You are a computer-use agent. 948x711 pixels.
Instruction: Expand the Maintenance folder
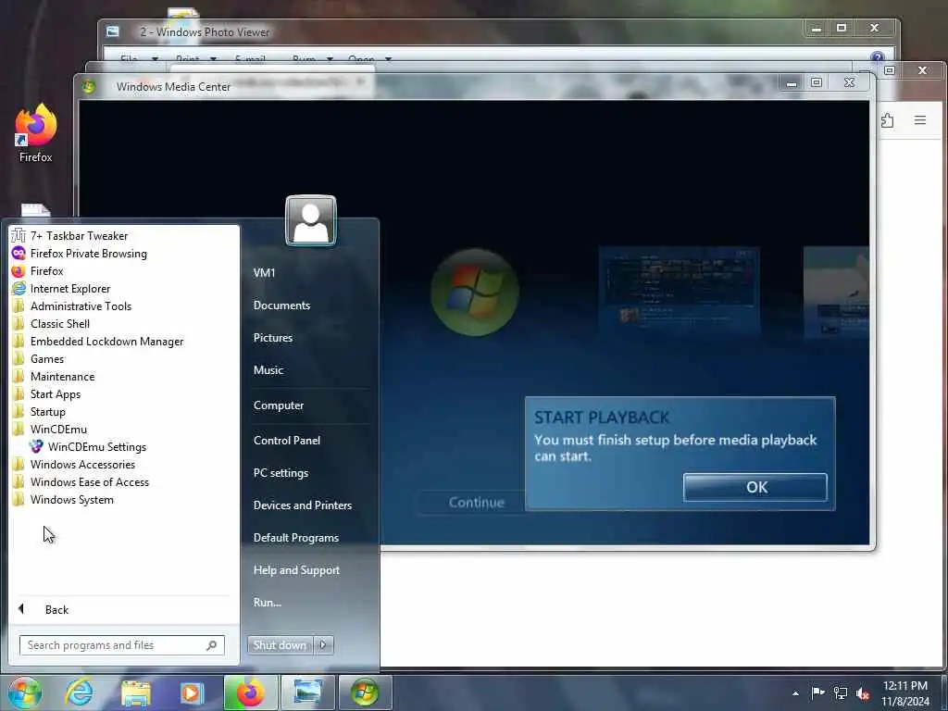(53, 376)
